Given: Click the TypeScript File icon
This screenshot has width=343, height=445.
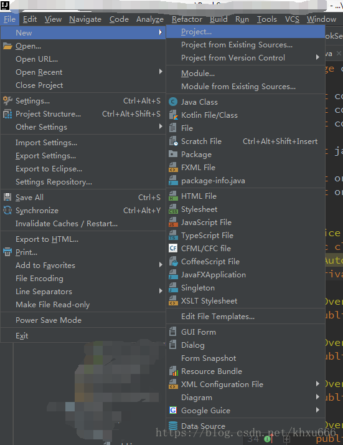Looking at the screenshot, I should click(173, 235).
